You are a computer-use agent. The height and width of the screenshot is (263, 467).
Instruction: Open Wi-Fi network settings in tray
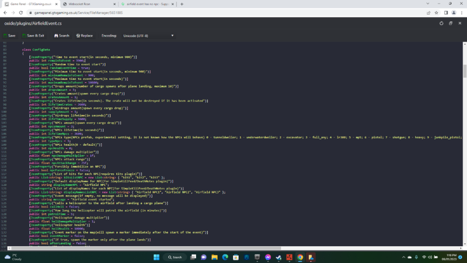[424, 257]
